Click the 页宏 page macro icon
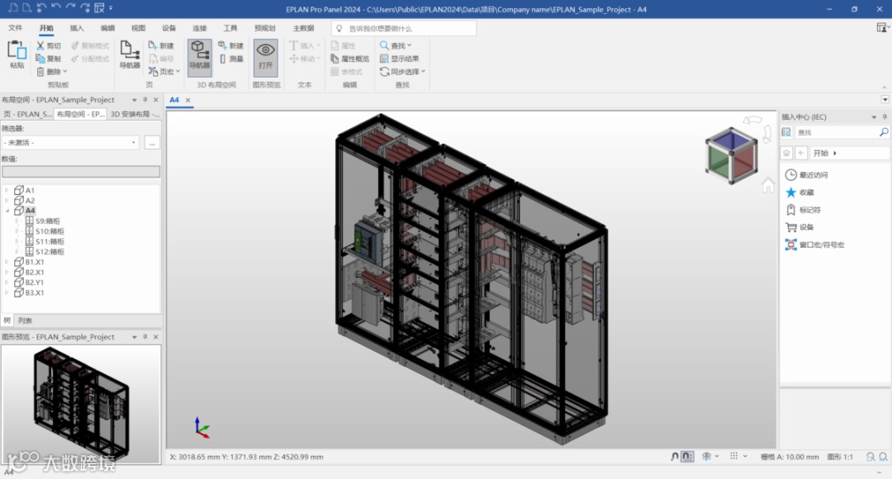892x479 pixels. tap(153, 72)
